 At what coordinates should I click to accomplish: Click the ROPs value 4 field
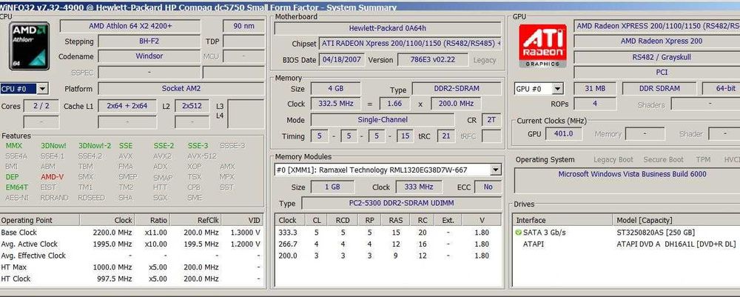pyautogui.click(x=595, y=104)
